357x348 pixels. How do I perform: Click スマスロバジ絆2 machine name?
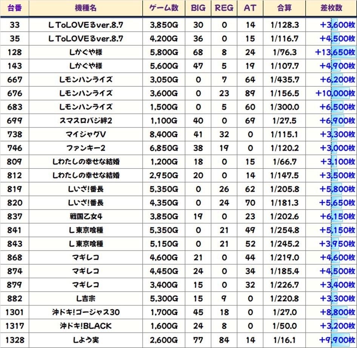coord(86,121)
